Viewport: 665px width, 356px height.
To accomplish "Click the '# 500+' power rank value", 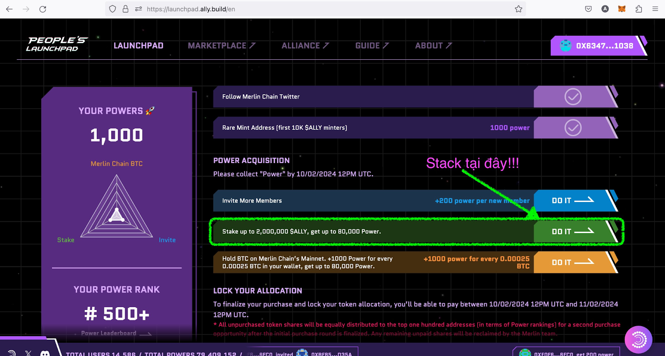I will [x=117, y=314].
